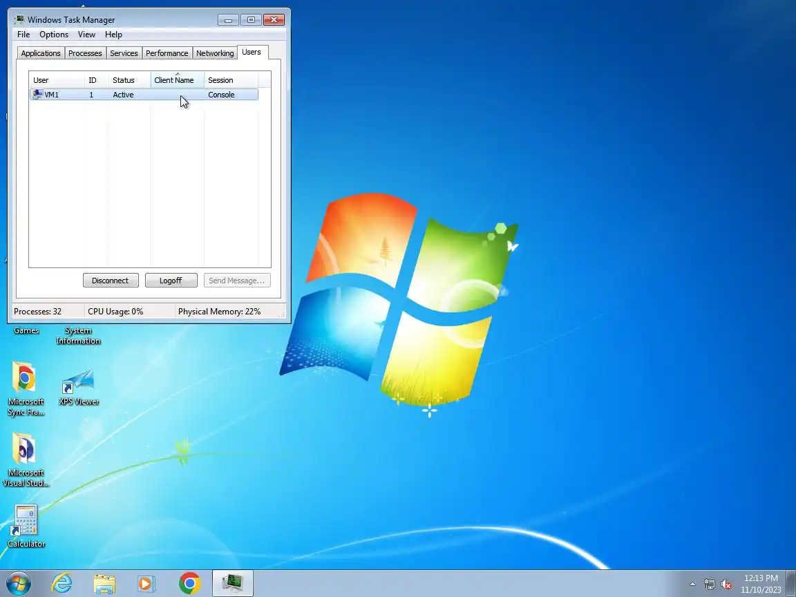Switch to the Services tab

click(x=124, y=53)
